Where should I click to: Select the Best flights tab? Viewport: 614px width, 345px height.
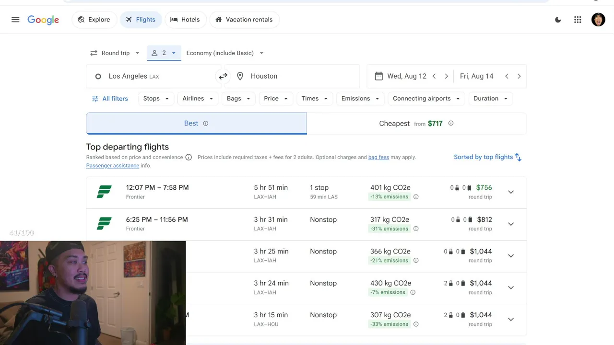point(196,123)
